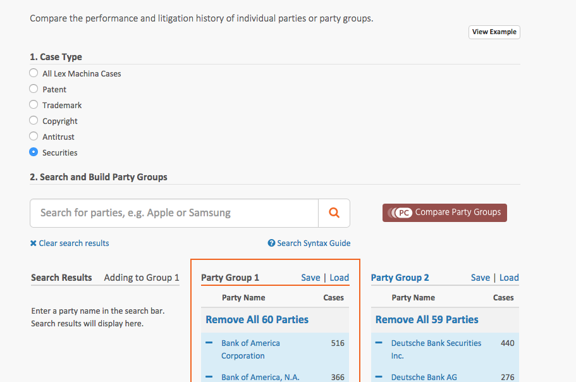Open Bank of America Corporation party link
The image size is (576, 382).
point(250,349)
